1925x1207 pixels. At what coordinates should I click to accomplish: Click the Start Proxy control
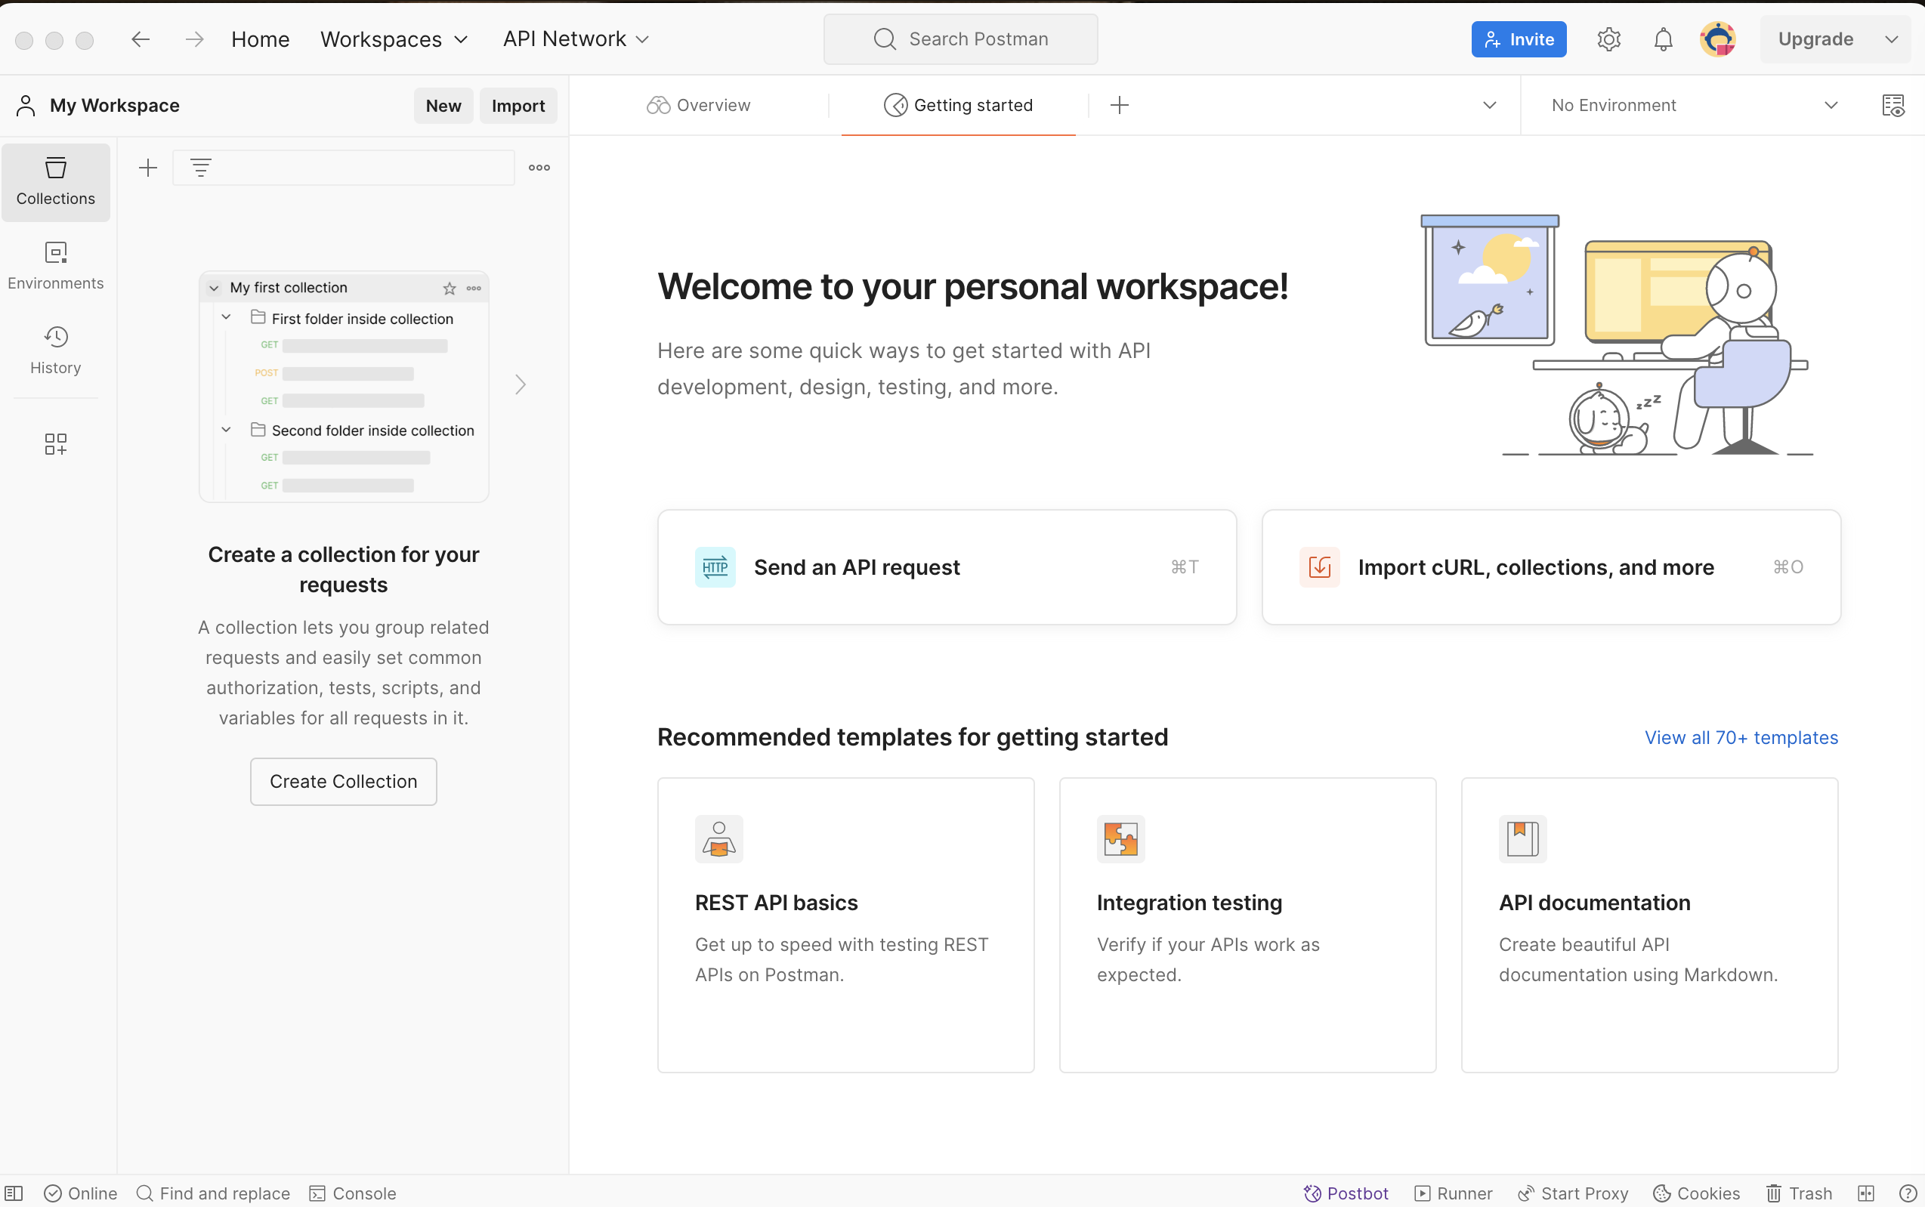click(x=1573, y=1193)
